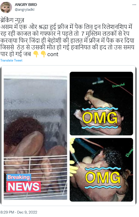Click the first pointing-down hand emoji
The width and height of the screenshot is (139, 217).
point(36,54)
